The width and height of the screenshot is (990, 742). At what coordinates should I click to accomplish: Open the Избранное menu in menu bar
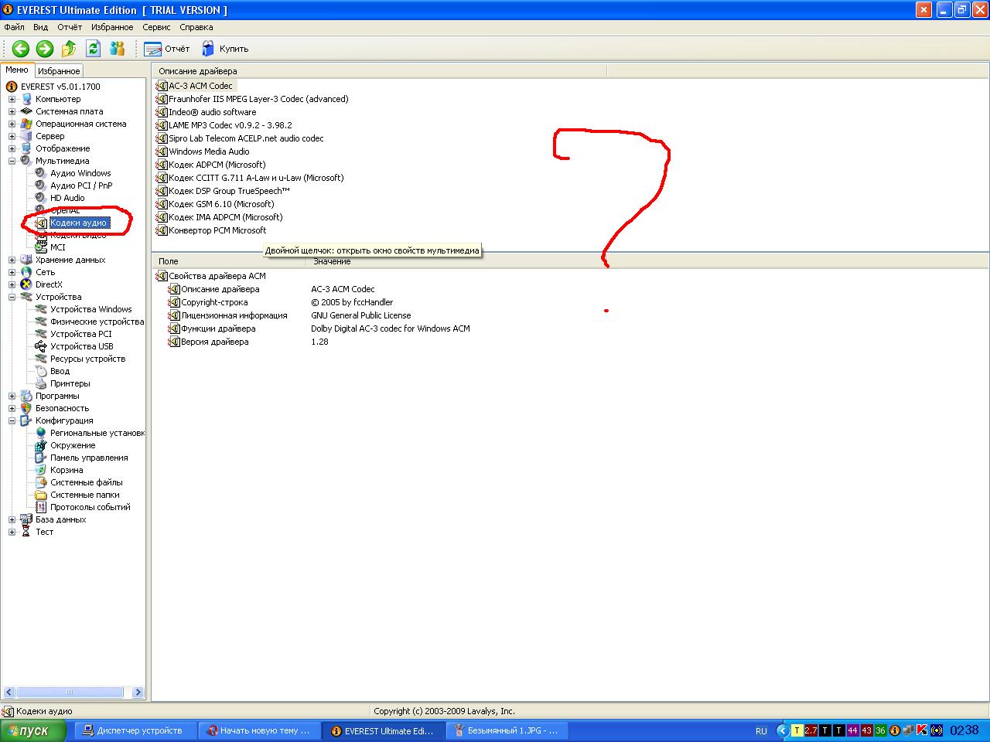(x=112, y=27)
